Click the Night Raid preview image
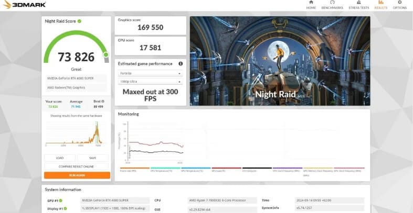This screenshot has height=213, width=413. (x=280, y=61)
